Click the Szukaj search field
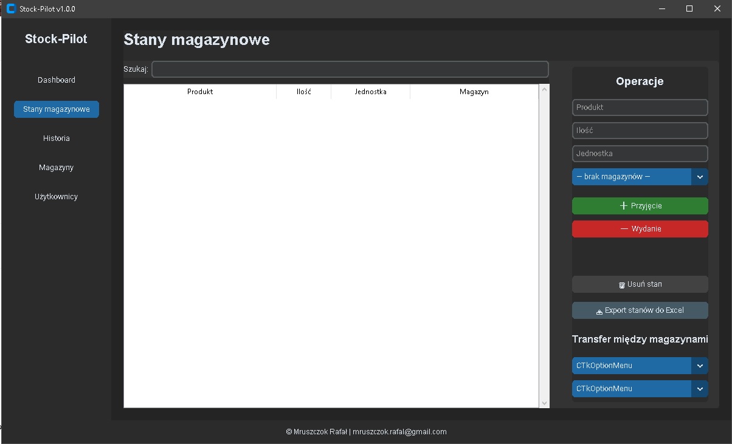Screen dimensions: 732x444 coord(350,69)
